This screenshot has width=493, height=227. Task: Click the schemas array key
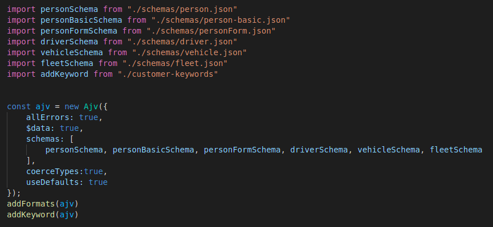pyautogui.click(x=43, y=139)
